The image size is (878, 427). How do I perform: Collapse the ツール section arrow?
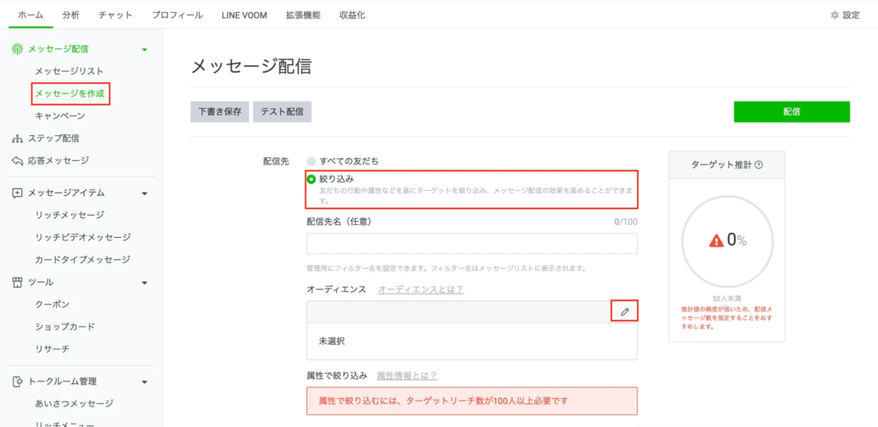145,282
